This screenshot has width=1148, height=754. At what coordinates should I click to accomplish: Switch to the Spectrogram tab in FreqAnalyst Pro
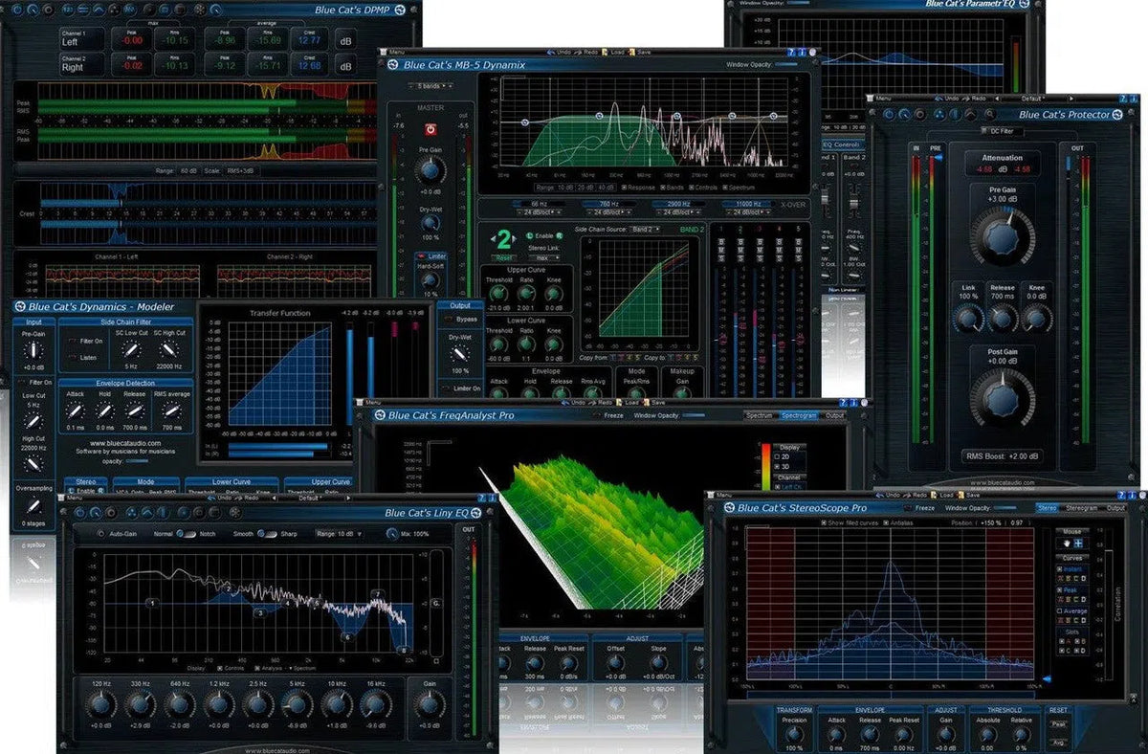(801, 414)
